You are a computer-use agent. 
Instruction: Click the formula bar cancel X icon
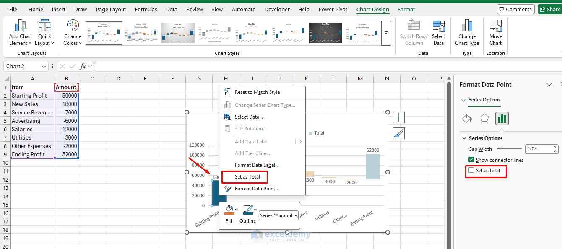tap(62, 66)
